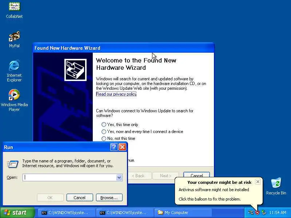
Task: Click Cancel in the hardware wizard
Action: coord(196,175)
